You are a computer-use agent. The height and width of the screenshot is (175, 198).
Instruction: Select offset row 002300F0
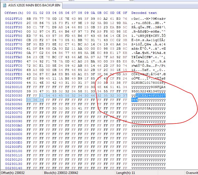pyautogui.click(x=14, y=147)
